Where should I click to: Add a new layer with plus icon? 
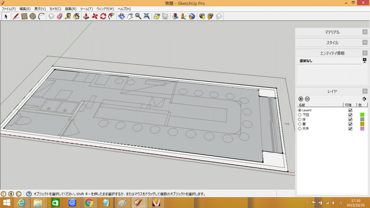pos(301,99)
